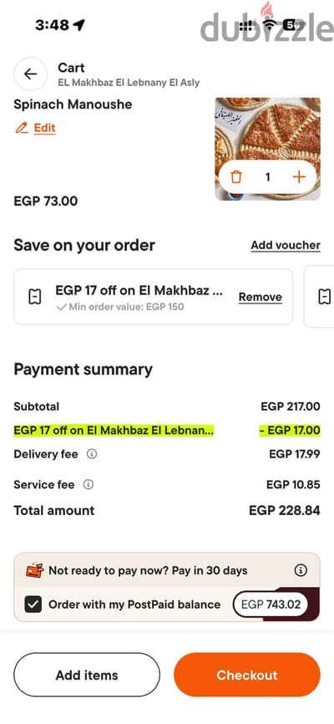Tap the second voucher card icon
This screenshot has height=724, width=334.
(x=325, y=297)
